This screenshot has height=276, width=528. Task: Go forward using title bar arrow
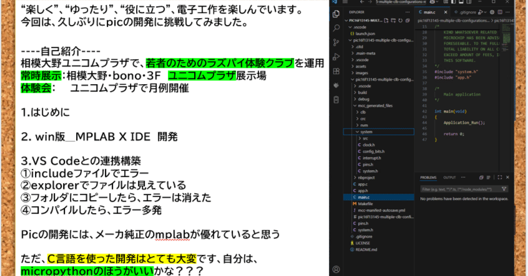point(370,2)
